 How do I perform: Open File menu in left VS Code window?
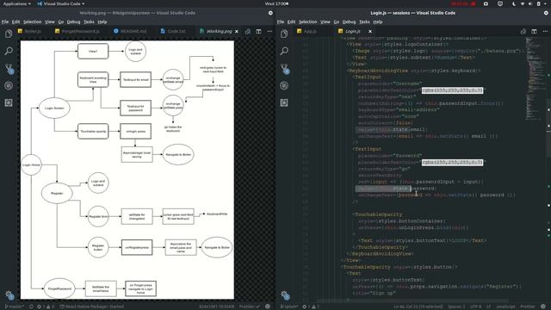[5, 22]
